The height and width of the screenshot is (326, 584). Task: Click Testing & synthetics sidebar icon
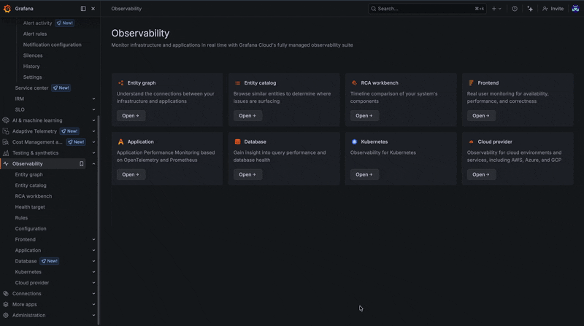coord(6,152)
